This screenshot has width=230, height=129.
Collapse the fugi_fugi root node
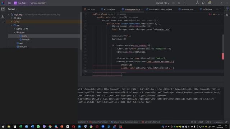coord(9,14)
